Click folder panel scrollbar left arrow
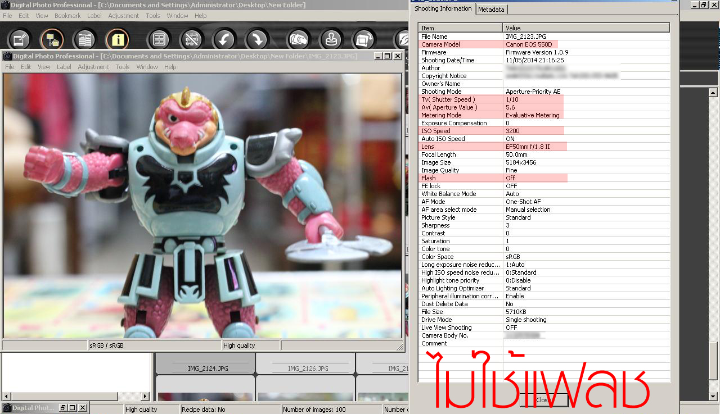Image resolution: width=720 pixels, height=414 pixels. [6, 397]
